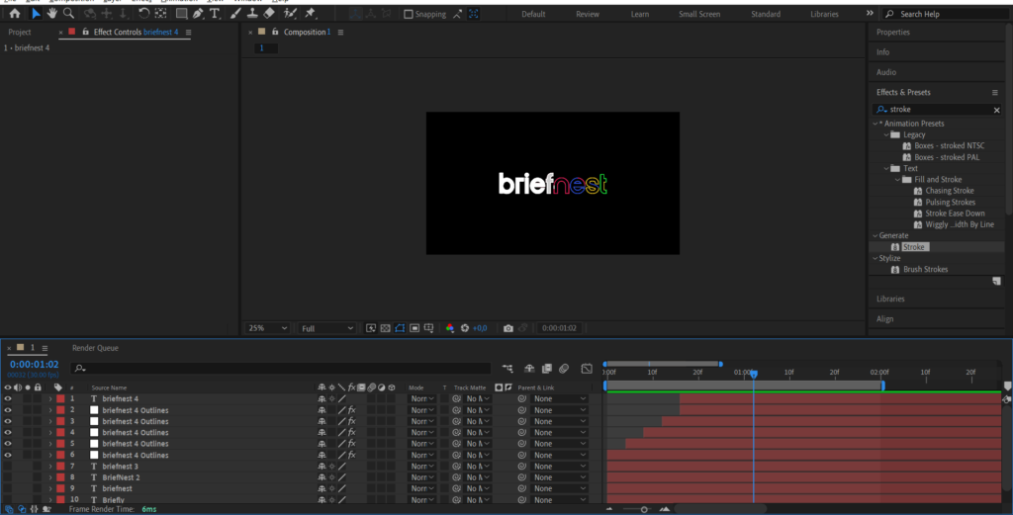
Task: Click the blue exposure value +0,0
Action: [x=480, y=328]
